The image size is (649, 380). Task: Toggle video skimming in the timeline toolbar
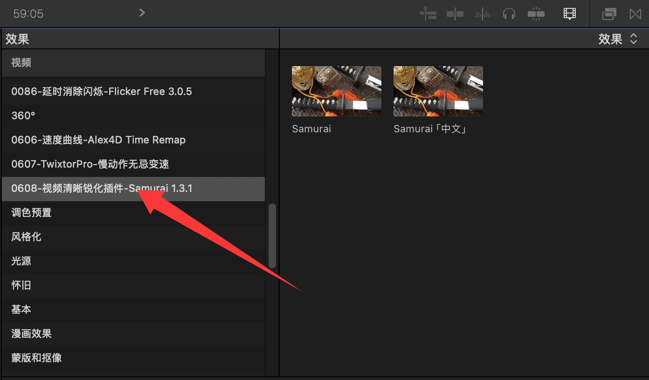tap(455, 14)
